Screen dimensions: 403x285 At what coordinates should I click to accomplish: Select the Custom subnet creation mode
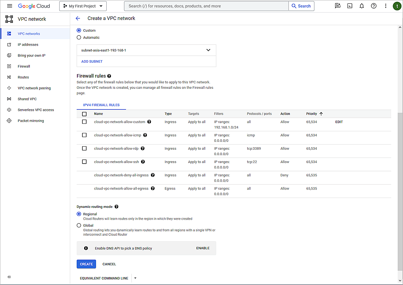[x=79, y=30]
